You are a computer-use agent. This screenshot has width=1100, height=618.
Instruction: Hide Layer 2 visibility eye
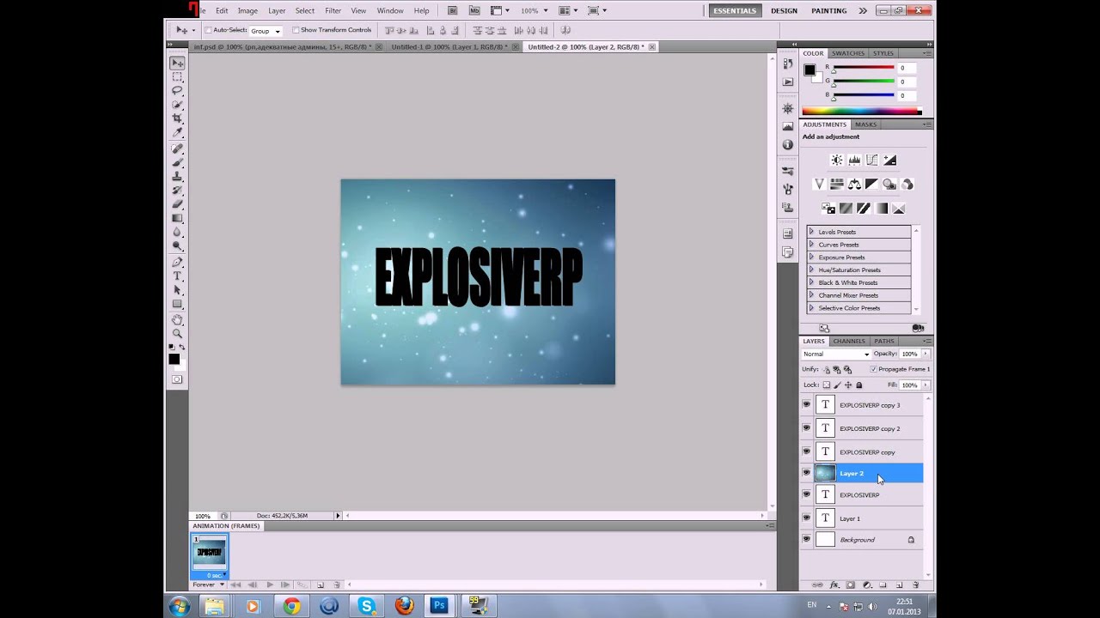coord(806,473)
